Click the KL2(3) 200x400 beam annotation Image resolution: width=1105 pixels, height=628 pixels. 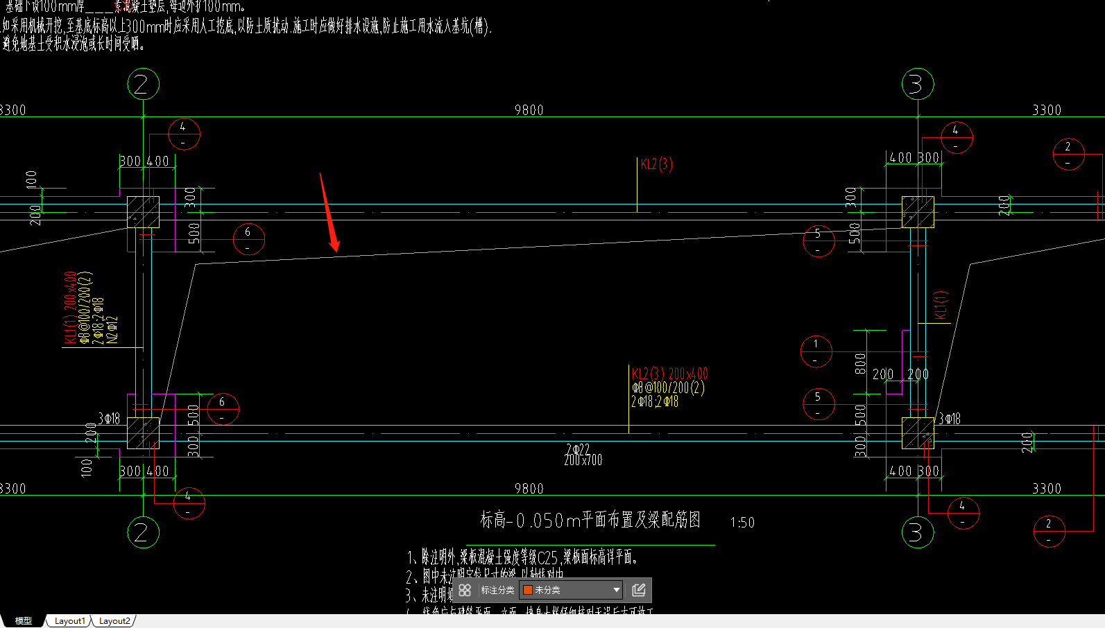click(670, 374)
